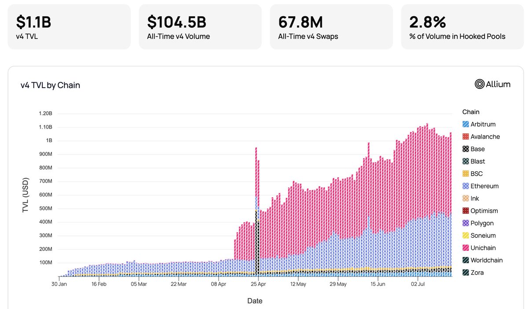Viewport: 528px width, 309px height.
Task: Click the Chain legend heading
Action: 471,112
